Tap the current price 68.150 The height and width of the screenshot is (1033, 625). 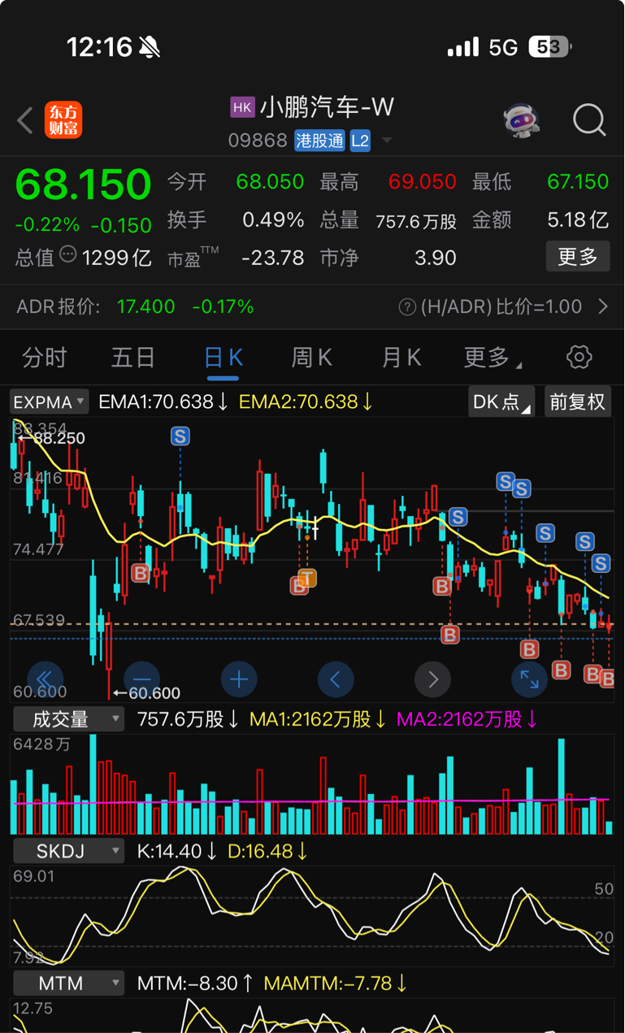tap(83, 184)
